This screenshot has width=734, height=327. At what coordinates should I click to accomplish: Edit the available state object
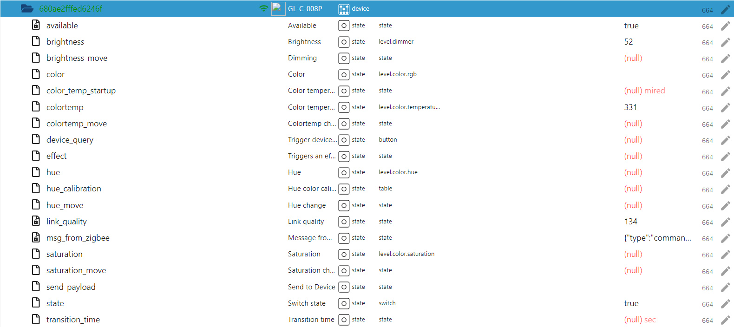(725, 26)
